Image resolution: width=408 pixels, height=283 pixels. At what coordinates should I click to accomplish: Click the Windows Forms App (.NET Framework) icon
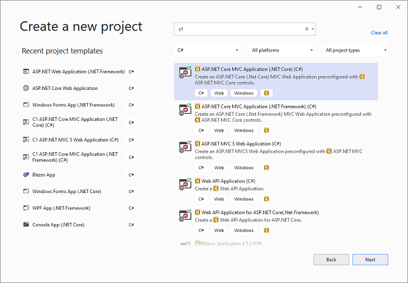[x=26, y=105]
